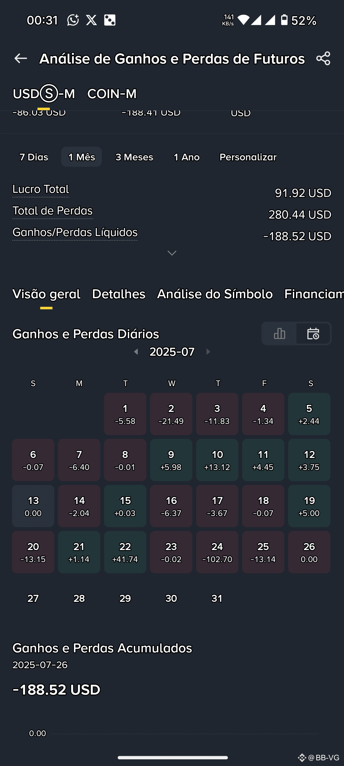Choose the 3 Meses period

point(134,157)
